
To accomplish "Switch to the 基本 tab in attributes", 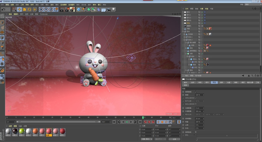I will (185, 83).
